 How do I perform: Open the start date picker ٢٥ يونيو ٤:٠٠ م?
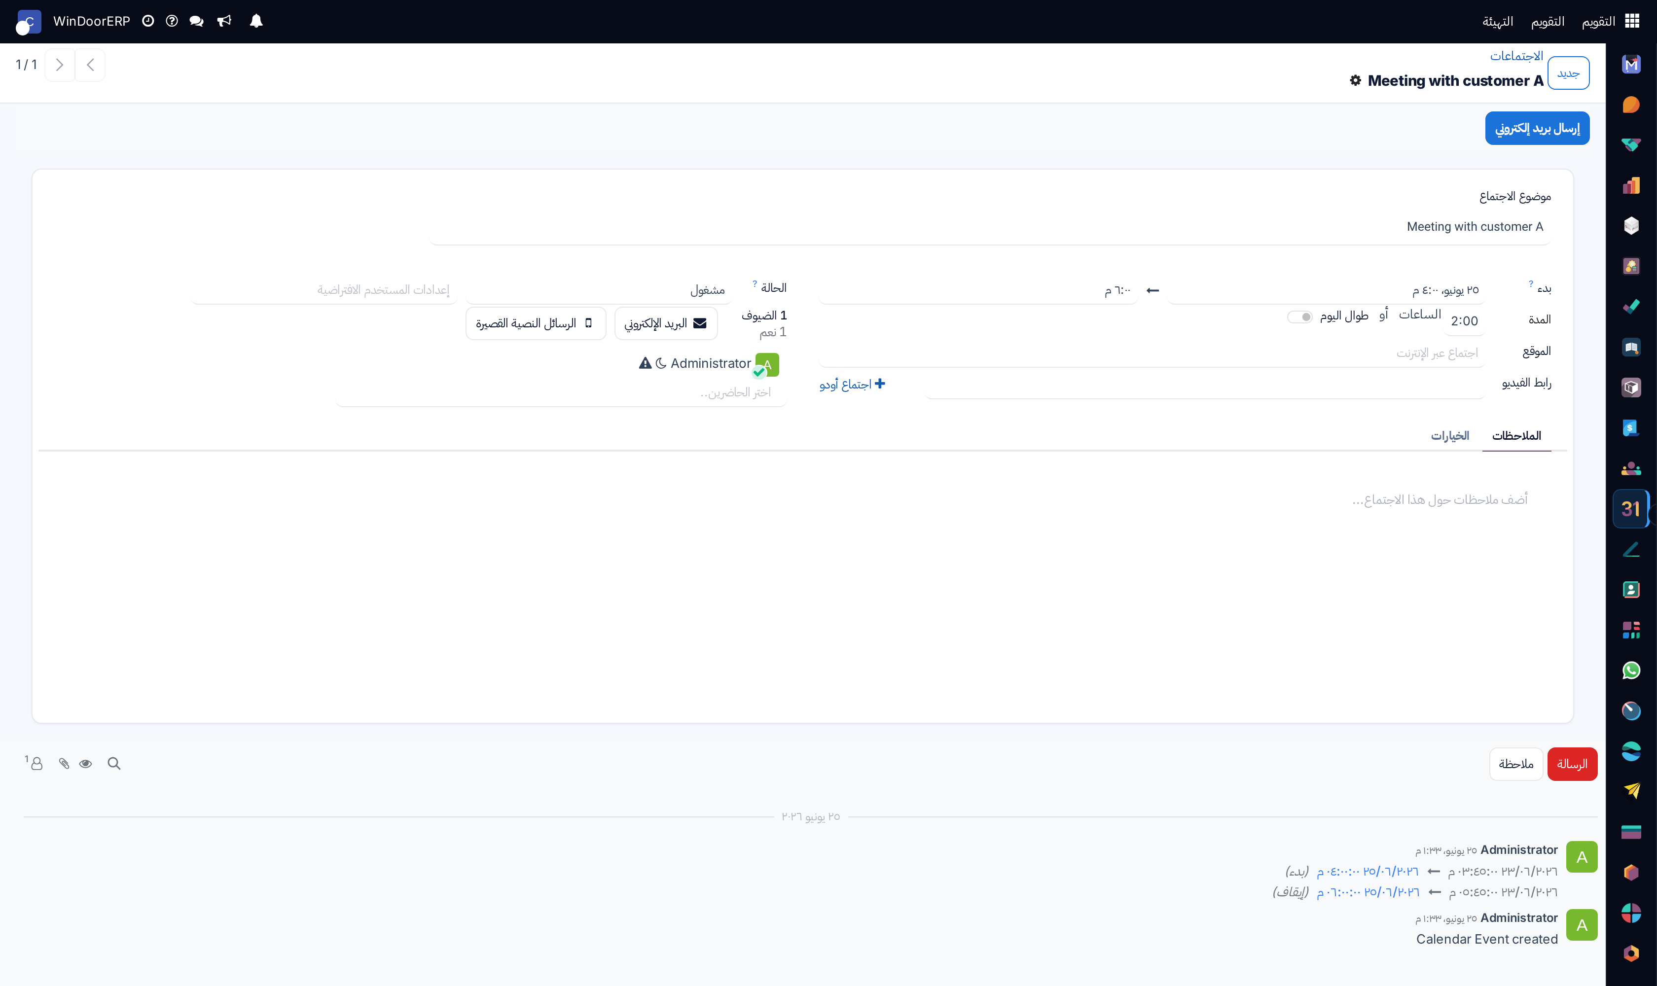point(1326,290)
